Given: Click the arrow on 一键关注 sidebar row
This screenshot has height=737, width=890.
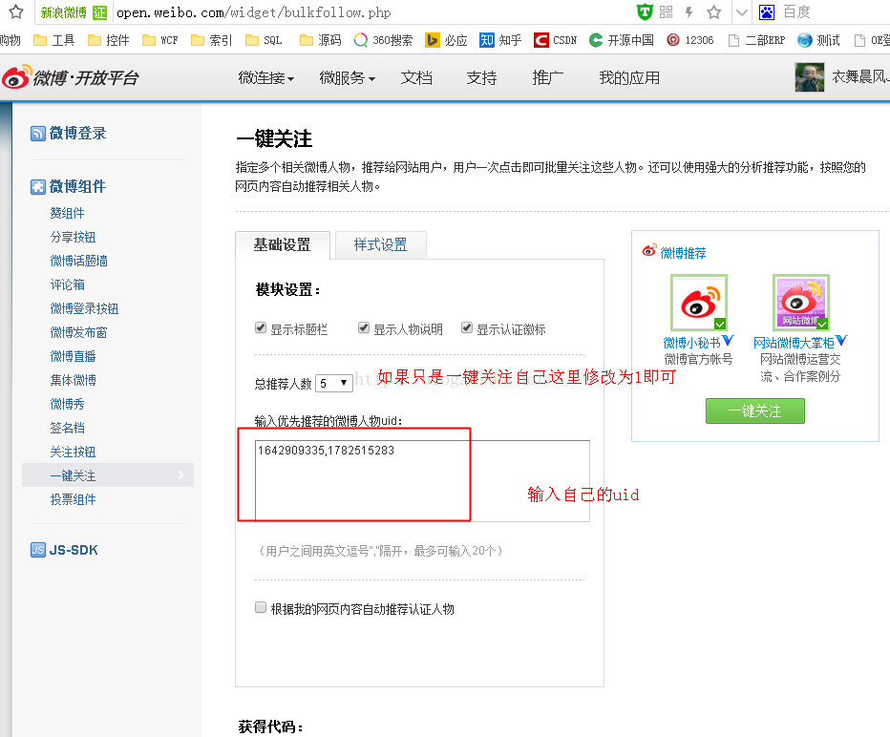Looking at the screenshot, I should pyautogui.click(x=181, y=474).
